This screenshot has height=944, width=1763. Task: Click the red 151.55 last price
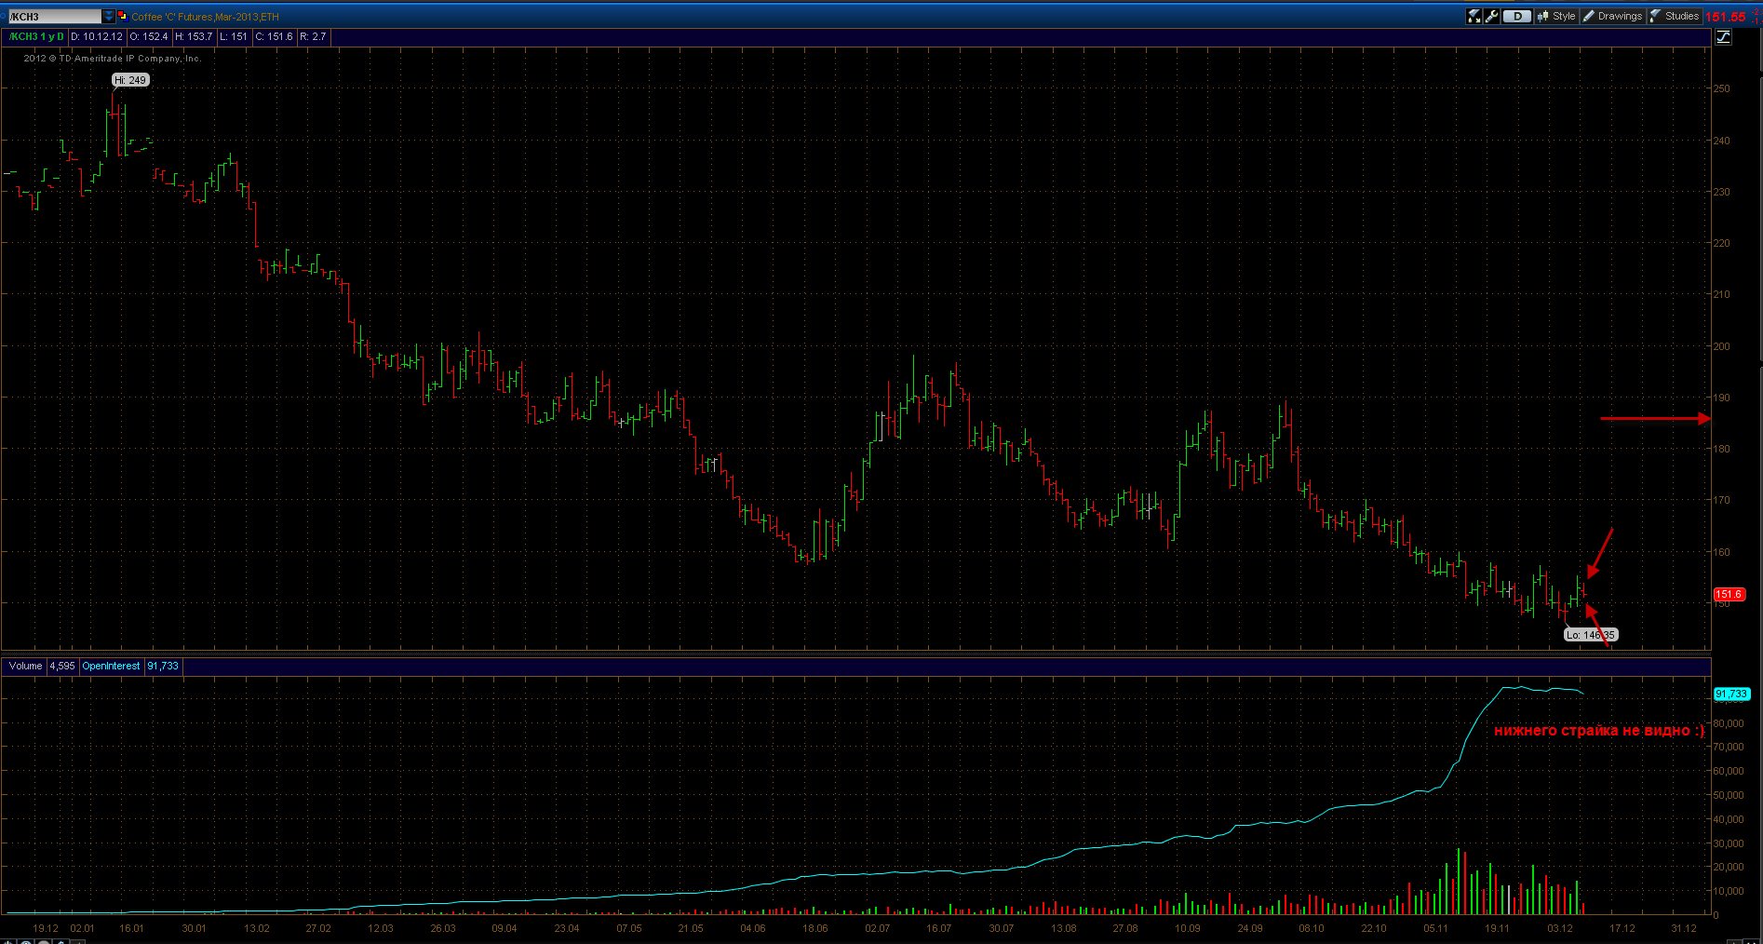click(1725, 17)
